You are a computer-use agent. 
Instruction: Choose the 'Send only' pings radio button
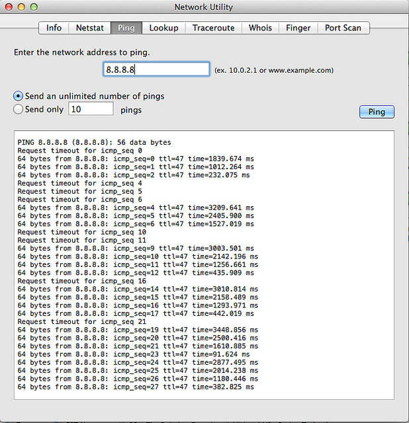(19, 109)
